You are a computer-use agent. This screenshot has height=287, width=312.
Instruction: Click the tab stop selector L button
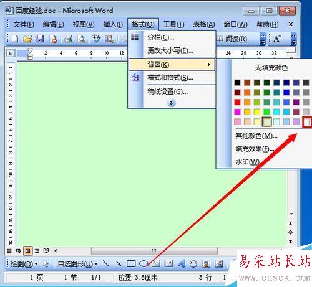[11, 54]
